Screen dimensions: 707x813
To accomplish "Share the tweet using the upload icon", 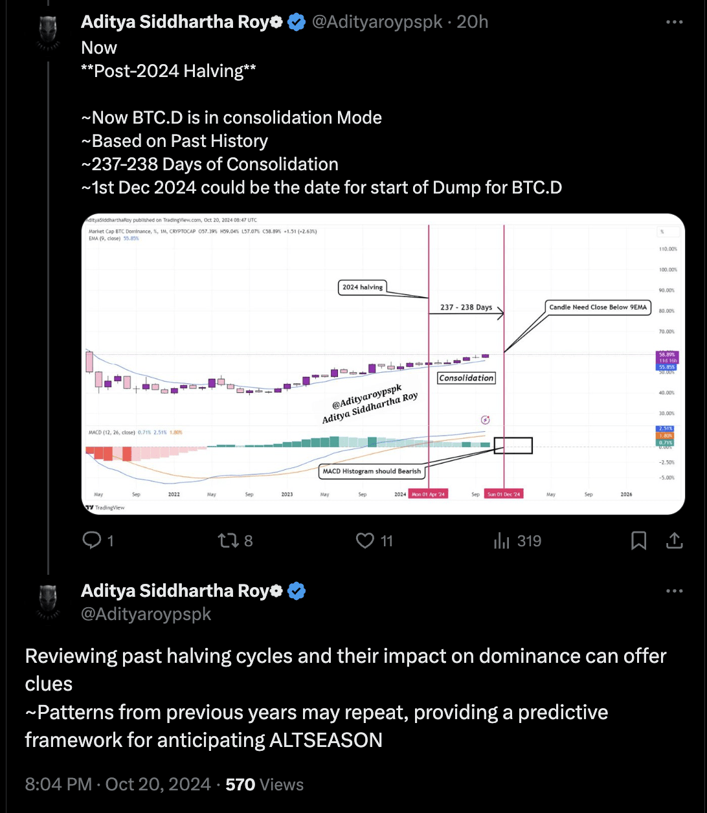I will pos(673,540).
